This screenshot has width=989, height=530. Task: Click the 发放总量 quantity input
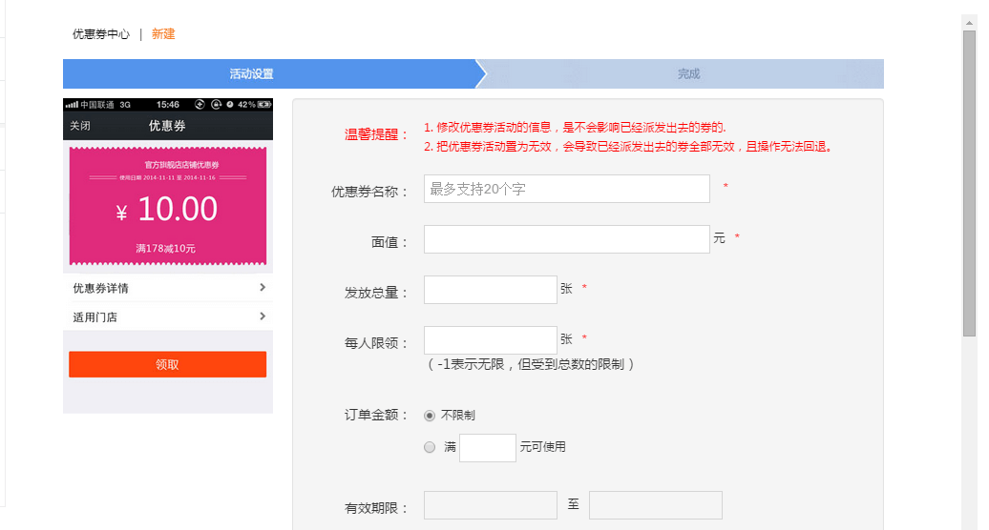(x=490, y=290)
